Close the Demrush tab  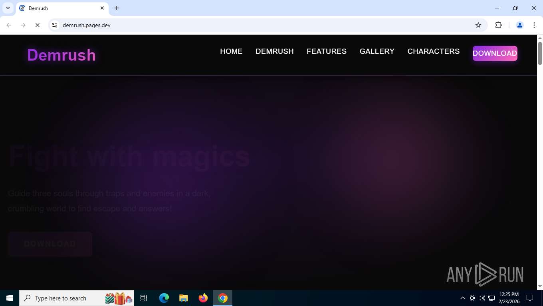(x=102, y=8)
